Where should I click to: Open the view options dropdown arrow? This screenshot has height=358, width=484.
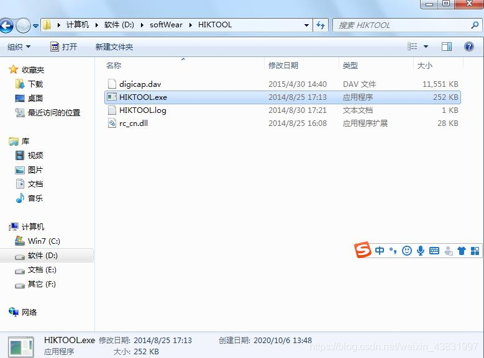tap(426, 47)
